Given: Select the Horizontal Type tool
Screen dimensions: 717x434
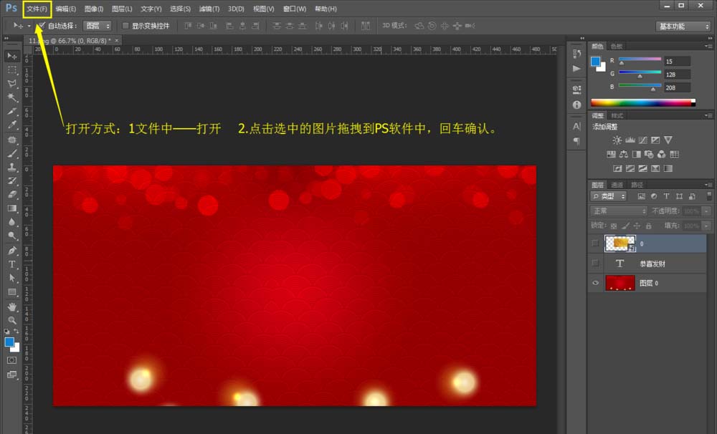Looking at the screenshot, I should pos(12,264).
